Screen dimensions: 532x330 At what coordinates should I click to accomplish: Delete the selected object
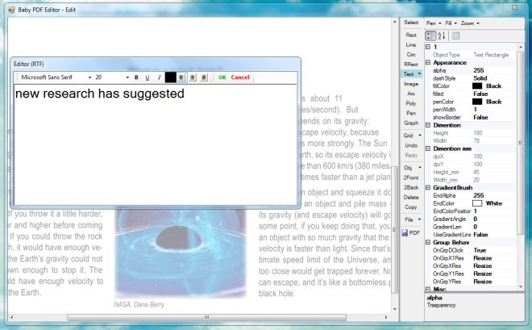pos(411,197)
